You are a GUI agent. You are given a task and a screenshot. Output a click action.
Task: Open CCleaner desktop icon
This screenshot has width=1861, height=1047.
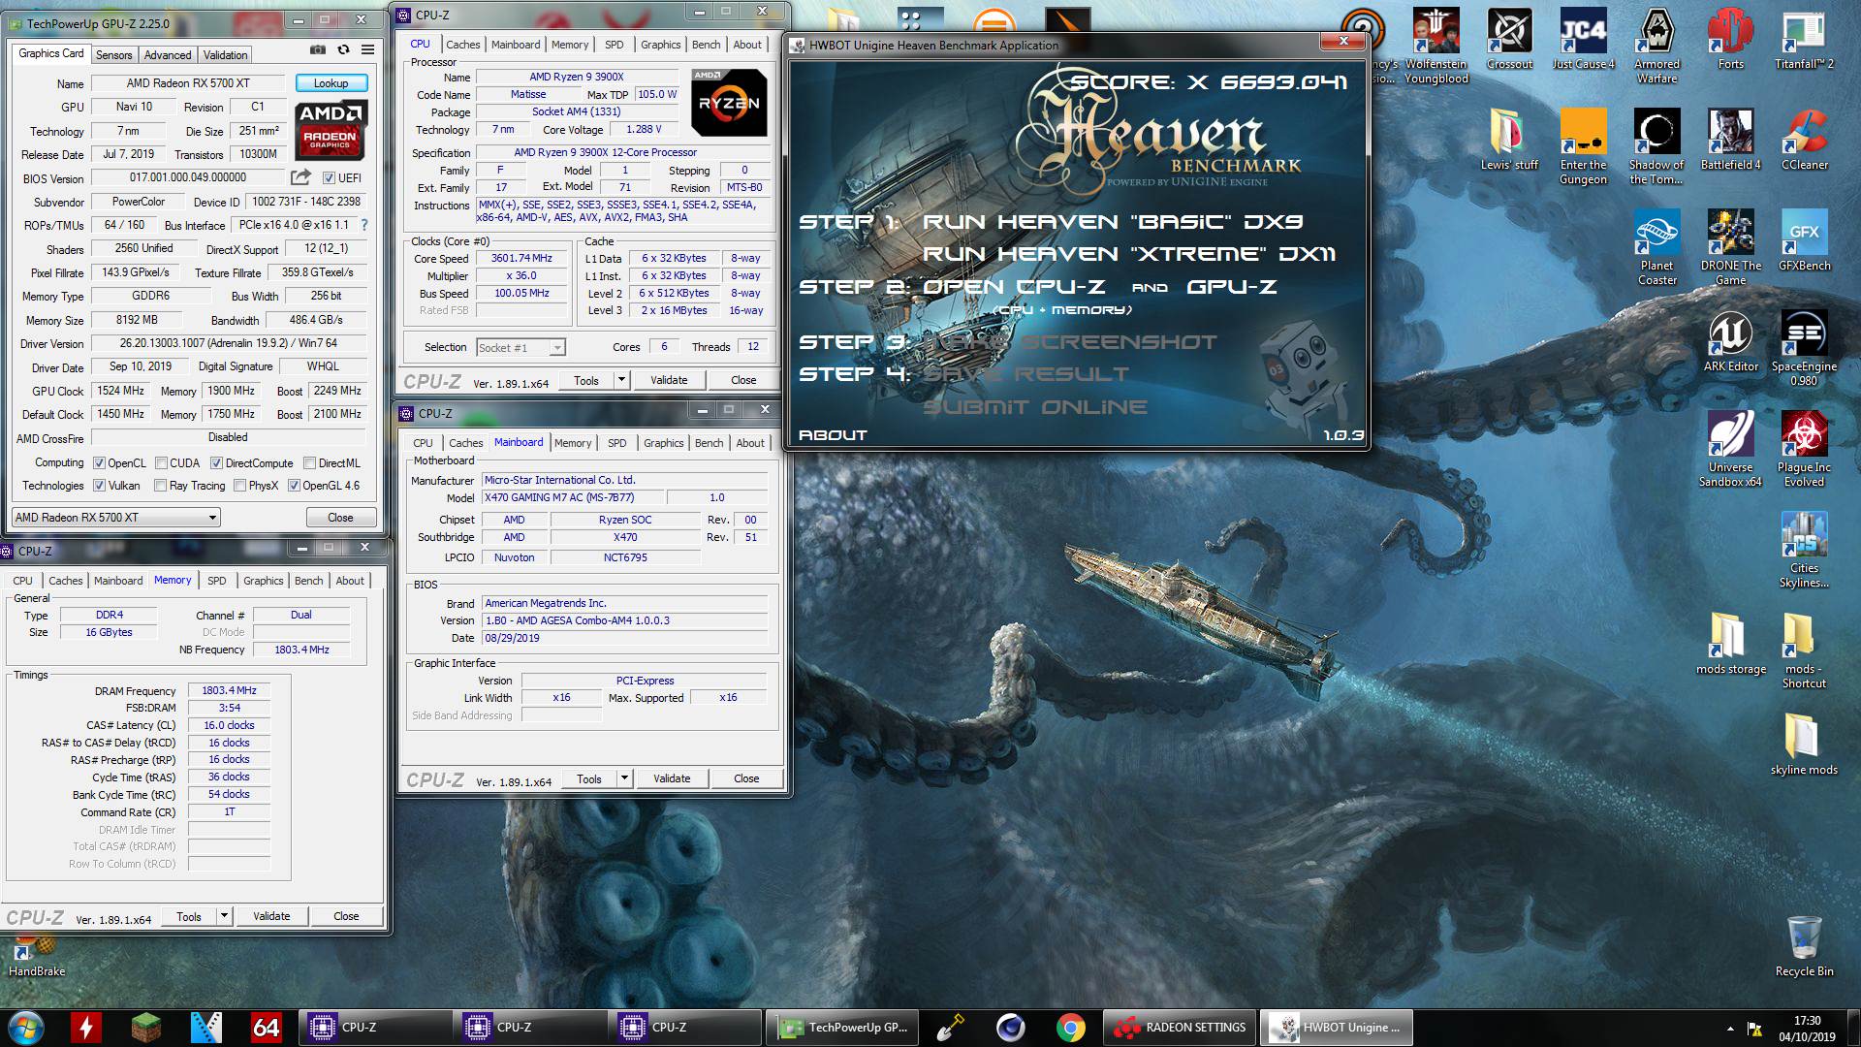pyautogui.click(x=1804, y=140)
